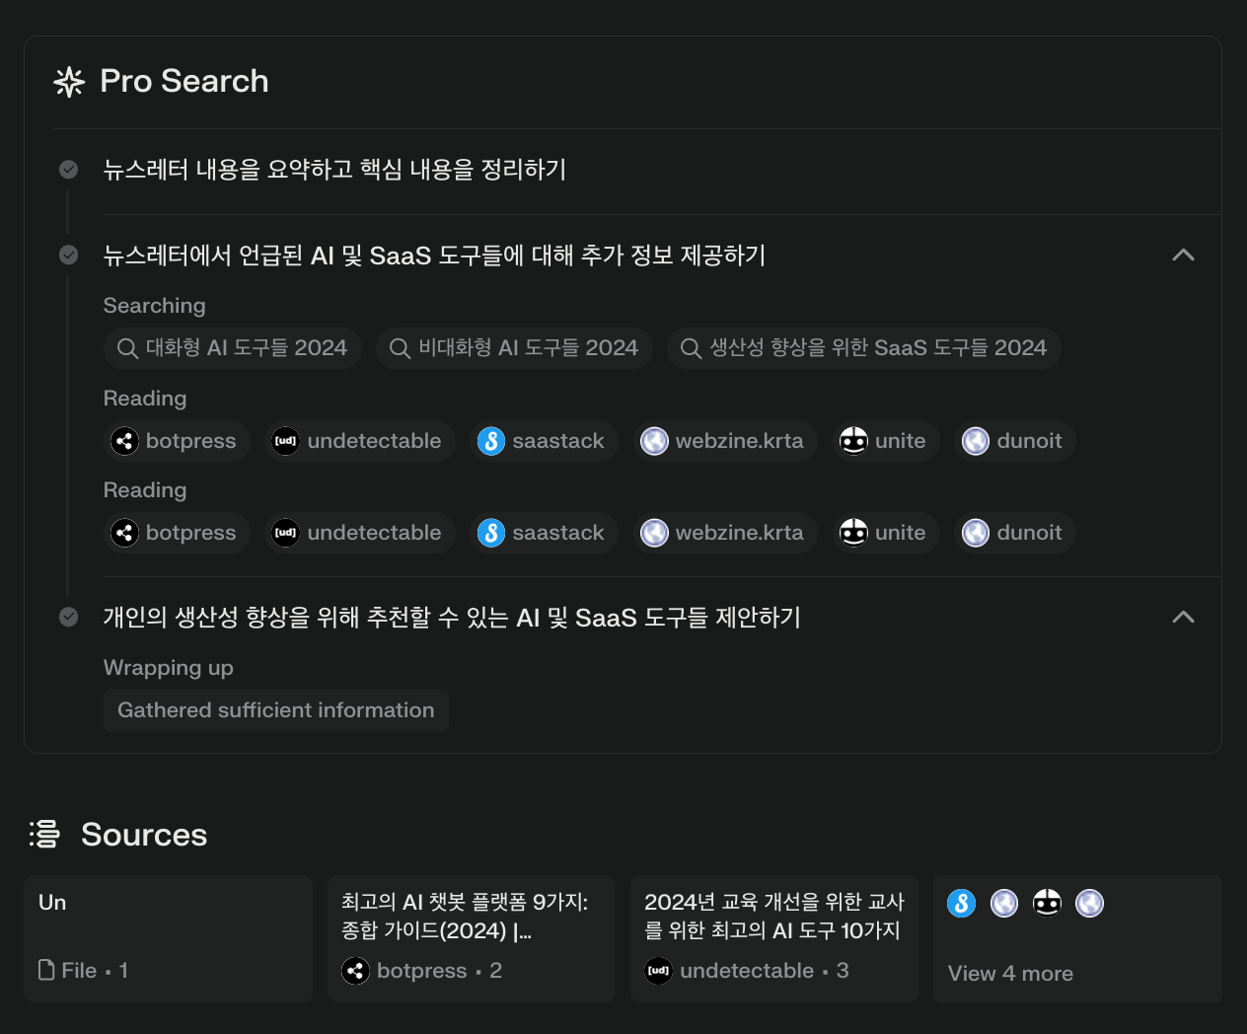This screenshot has width=1247, height=1034.
Task: Open the Un file source card
Action: 168,937
